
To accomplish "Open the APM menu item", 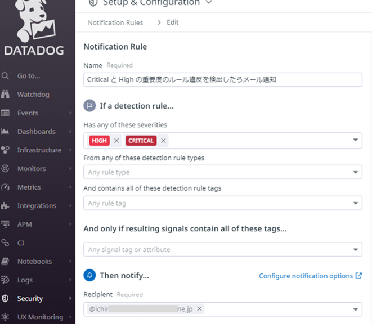I will (x=24, y=224).
